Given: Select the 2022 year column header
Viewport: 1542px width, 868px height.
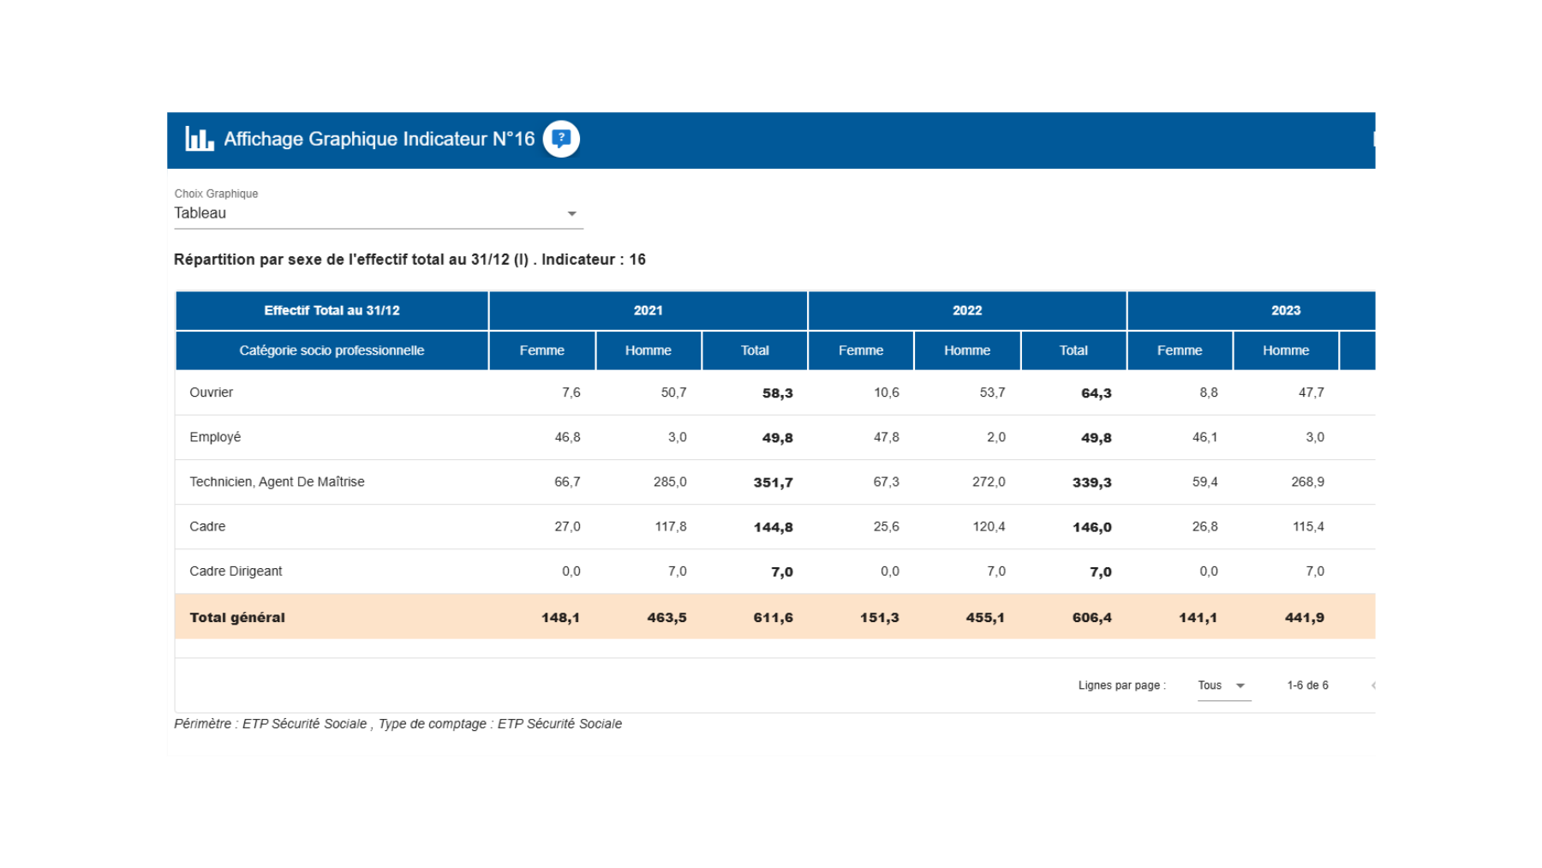Looking at the screenshot, I should (966, 310).
